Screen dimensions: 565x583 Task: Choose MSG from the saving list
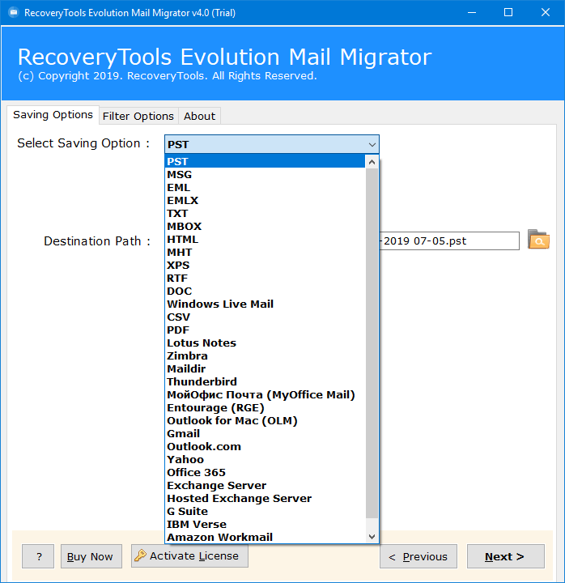(x=265, y=175)
